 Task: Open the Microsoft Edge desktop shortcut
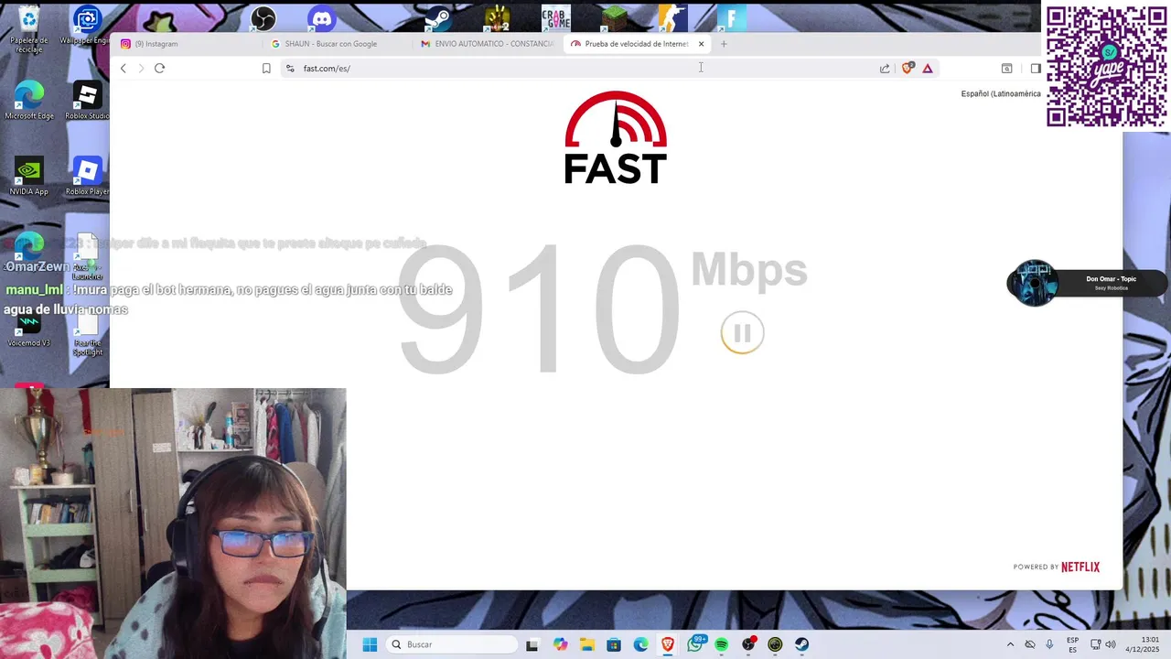pyautogui.click(x=29, y=101)
